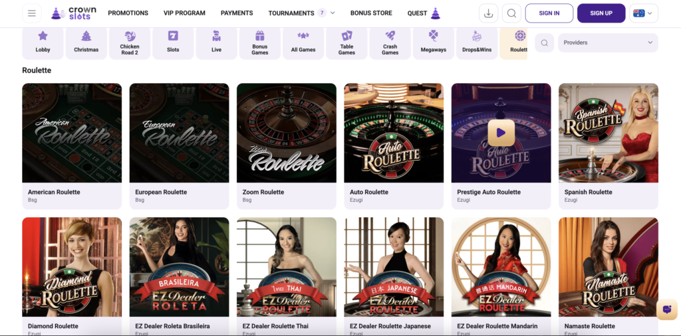Select the Christmas category icon
The width and height of the screenshot is (681, 336).
(86, 42)
